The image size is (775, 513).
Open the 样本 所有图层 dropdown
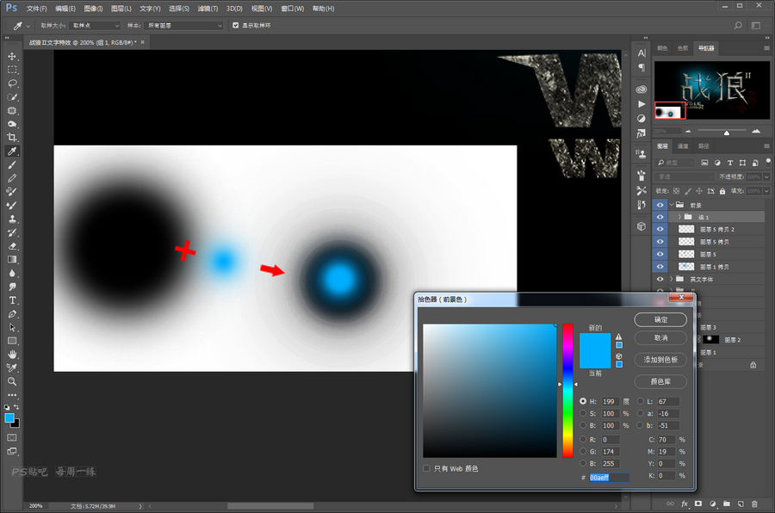pos(183,26)
